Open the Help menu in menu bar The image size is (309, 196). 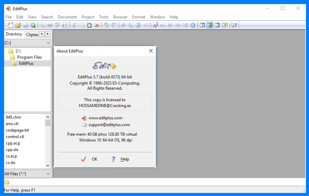coord(174,17)
